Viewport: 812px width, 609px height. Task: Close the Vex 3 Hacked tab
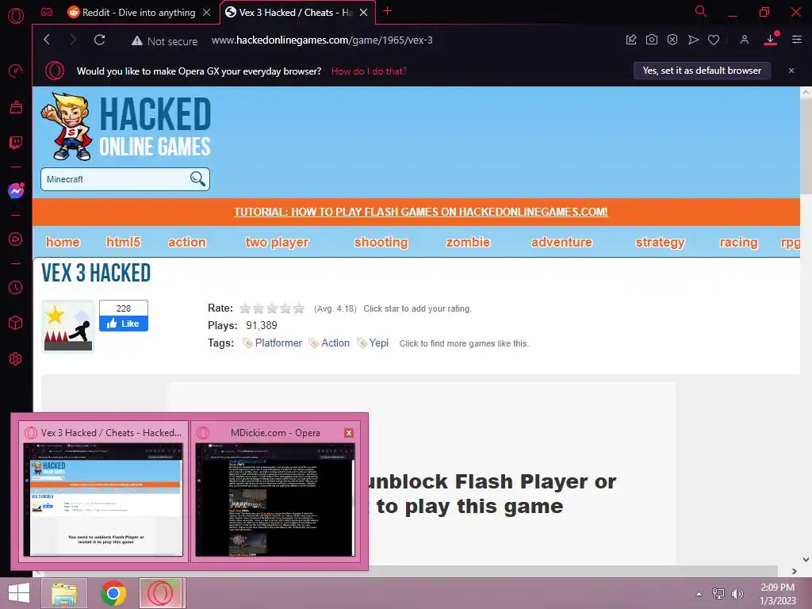click(363, 13)
